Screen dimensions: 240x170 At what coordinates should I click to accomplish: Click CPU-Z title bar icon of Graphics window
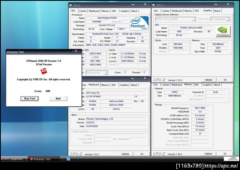[x=154, y=5]
